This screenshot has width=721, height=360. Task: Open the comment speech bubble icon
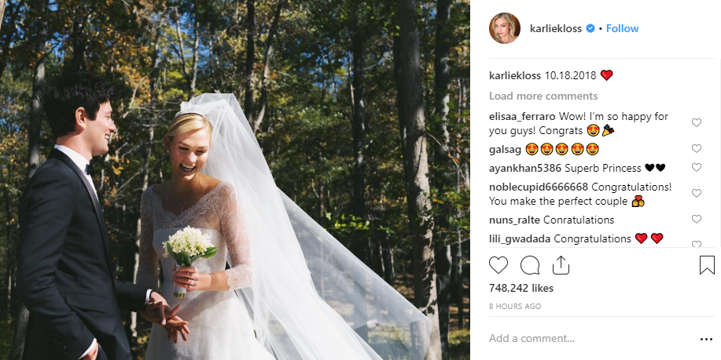coord(530,265)
